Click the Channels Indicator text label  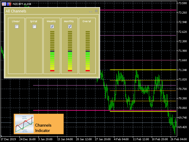(x=43, y=128)
